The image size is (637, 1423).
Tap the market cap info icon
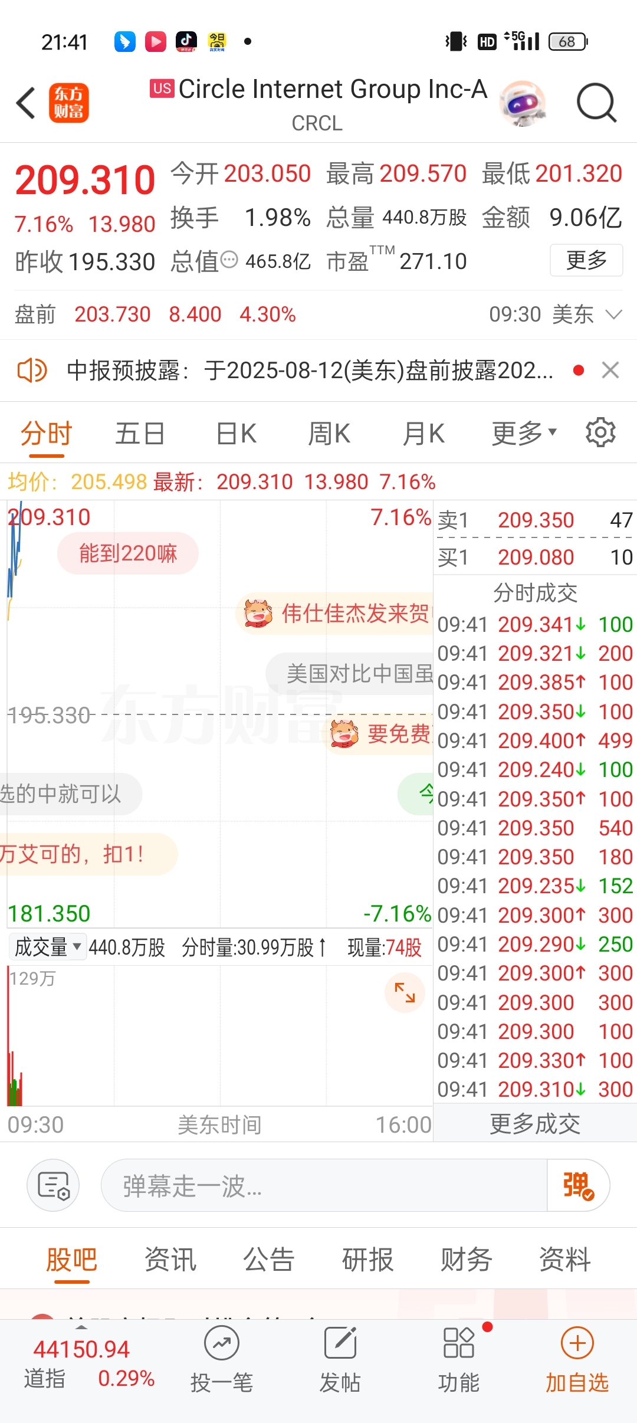point(229,260)
